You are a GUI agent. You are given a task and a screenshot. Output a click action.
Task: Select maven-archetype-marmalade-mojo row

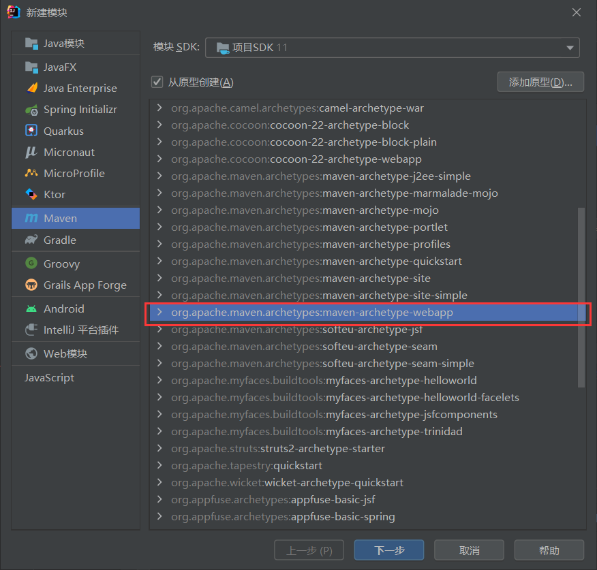coord(367,193)
